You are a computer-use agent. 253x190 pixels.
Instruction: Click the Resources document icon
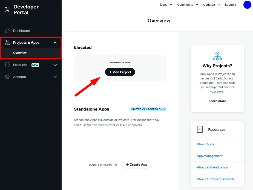pos(200,129)
